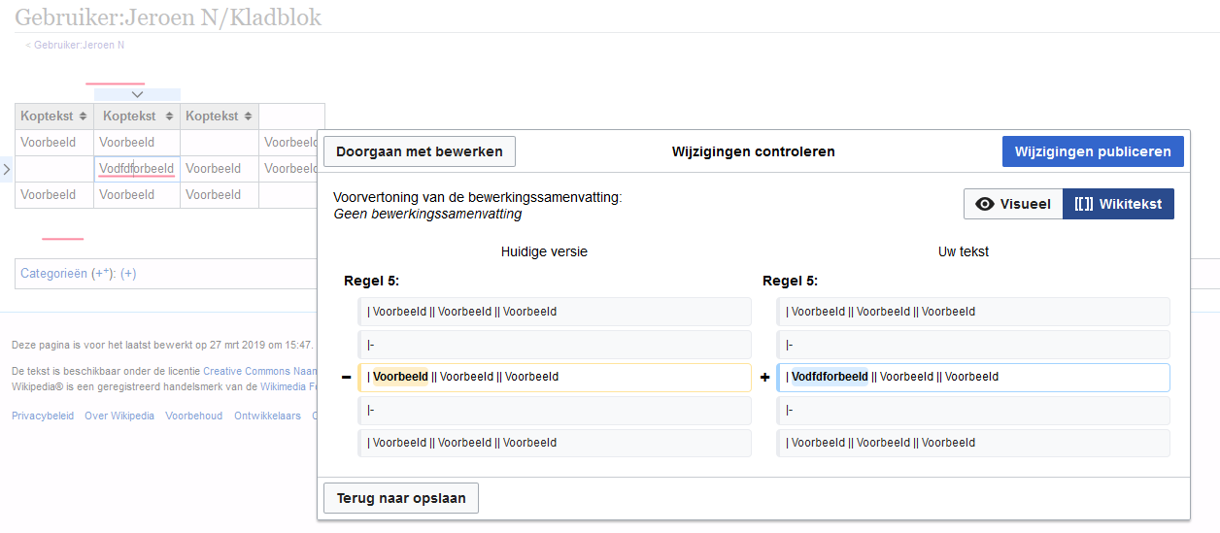Publish changes with Wijzigingen publiceren
1220x533 pixels.
[1093, 151]
